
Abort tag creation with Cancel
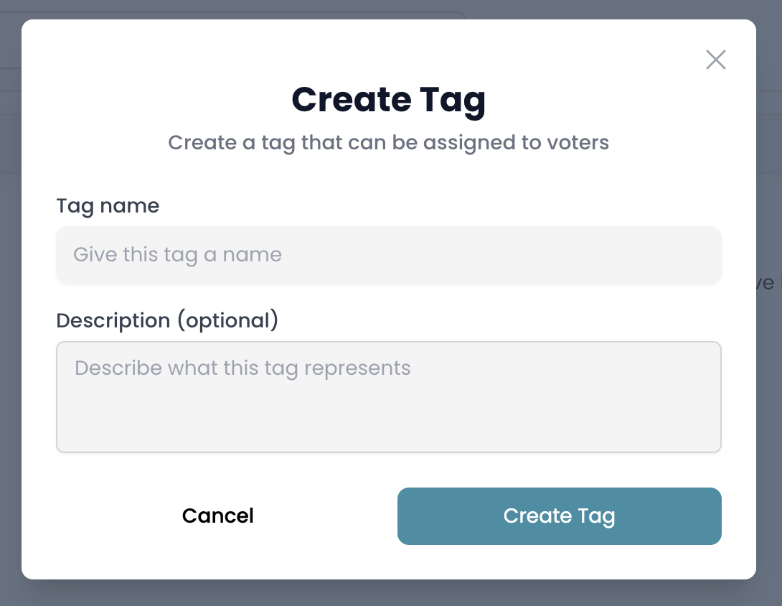point(218,516)
